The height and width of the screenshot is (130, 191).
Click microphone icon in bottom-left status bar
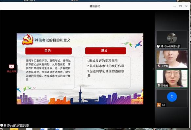[5, 125]
